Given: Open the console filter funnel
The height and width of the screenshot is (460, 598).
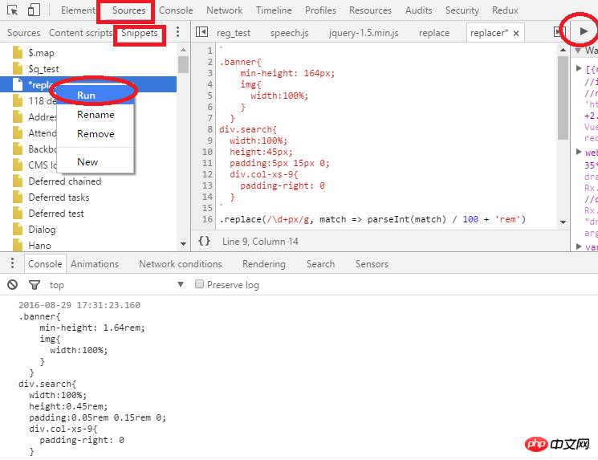Looking at the screenshot, I should coord(35,284).
